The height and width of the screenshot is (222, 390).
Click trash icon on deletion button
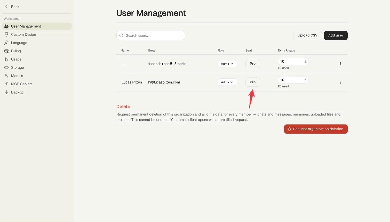point(289,129)
